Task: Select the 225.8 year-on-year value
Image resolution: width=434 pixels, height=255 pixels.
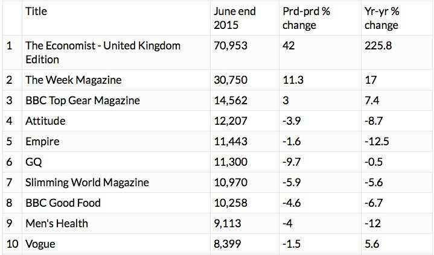Action: coord(378,46)
